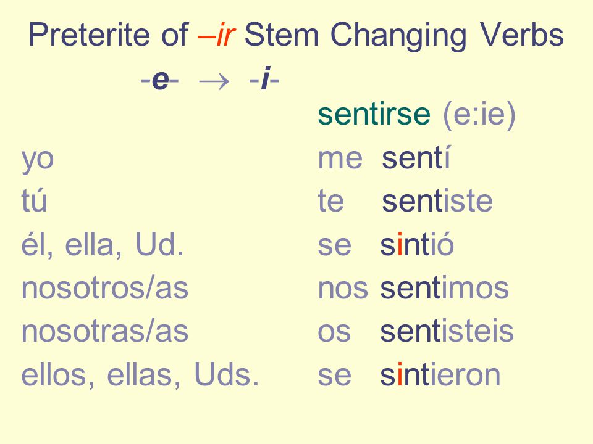Click 'él, ella, Ud.' pronoun row
The width and height of the screenshot is (593, 444).
point(103,245)
